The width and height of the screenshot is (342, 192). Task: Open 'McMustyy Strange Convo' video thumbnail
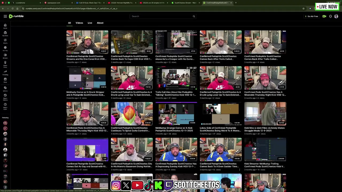pyautogui.click(x=176, y=114)
